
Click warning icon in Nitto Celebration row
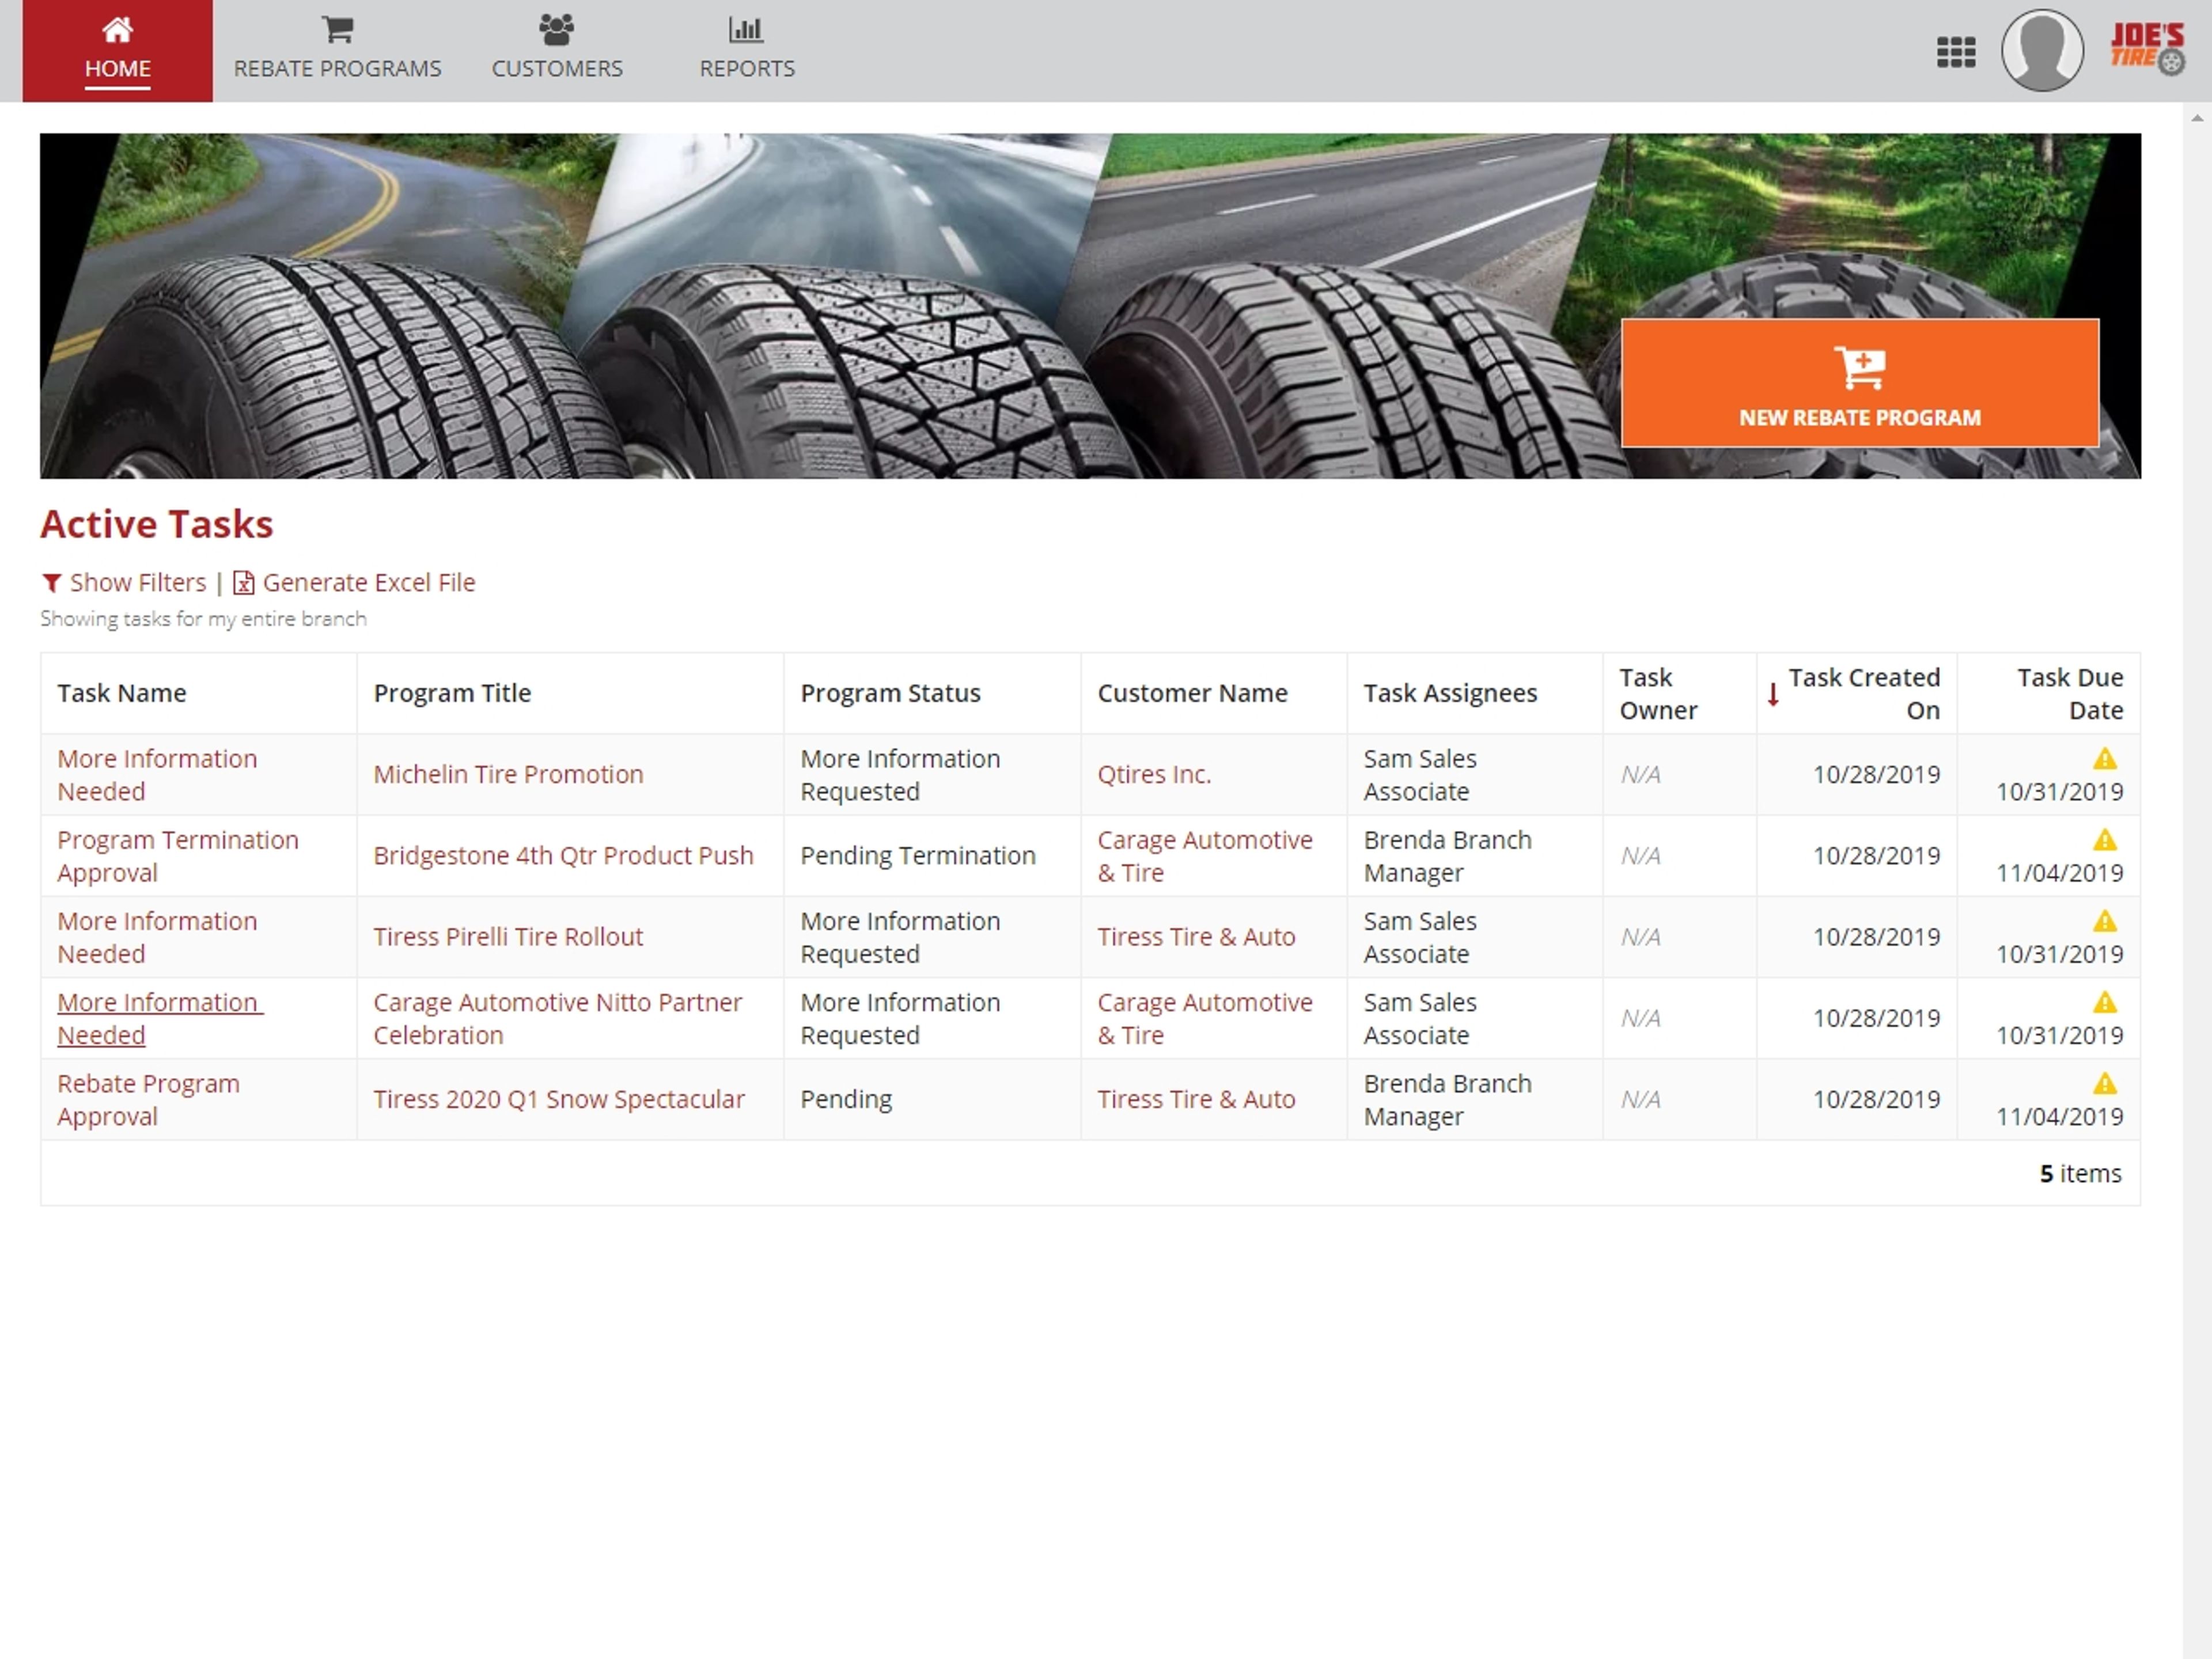pyautogui.click(x=2104, y=1002)
